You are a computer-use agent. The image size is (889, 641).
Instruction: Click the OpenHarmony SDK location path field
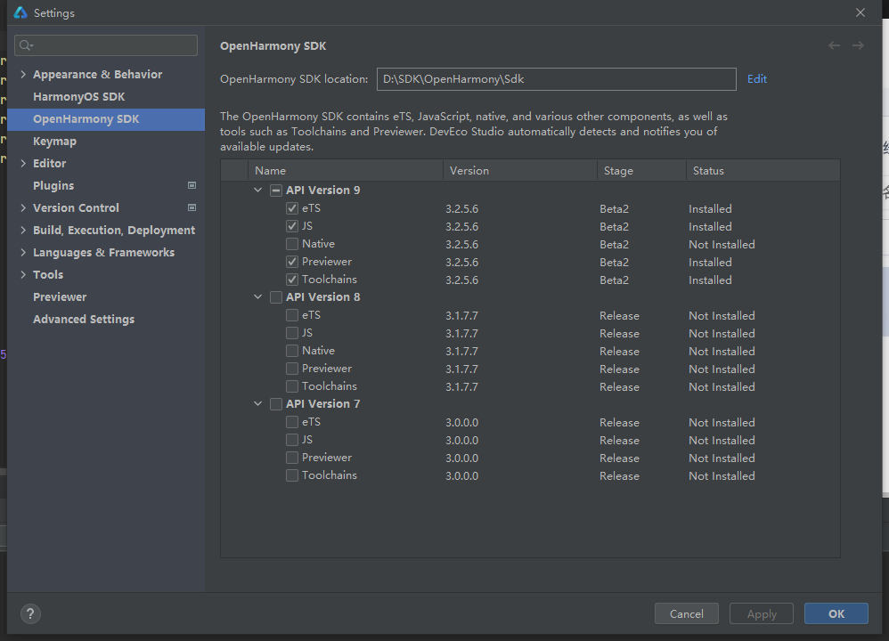[x=556, y=78]
